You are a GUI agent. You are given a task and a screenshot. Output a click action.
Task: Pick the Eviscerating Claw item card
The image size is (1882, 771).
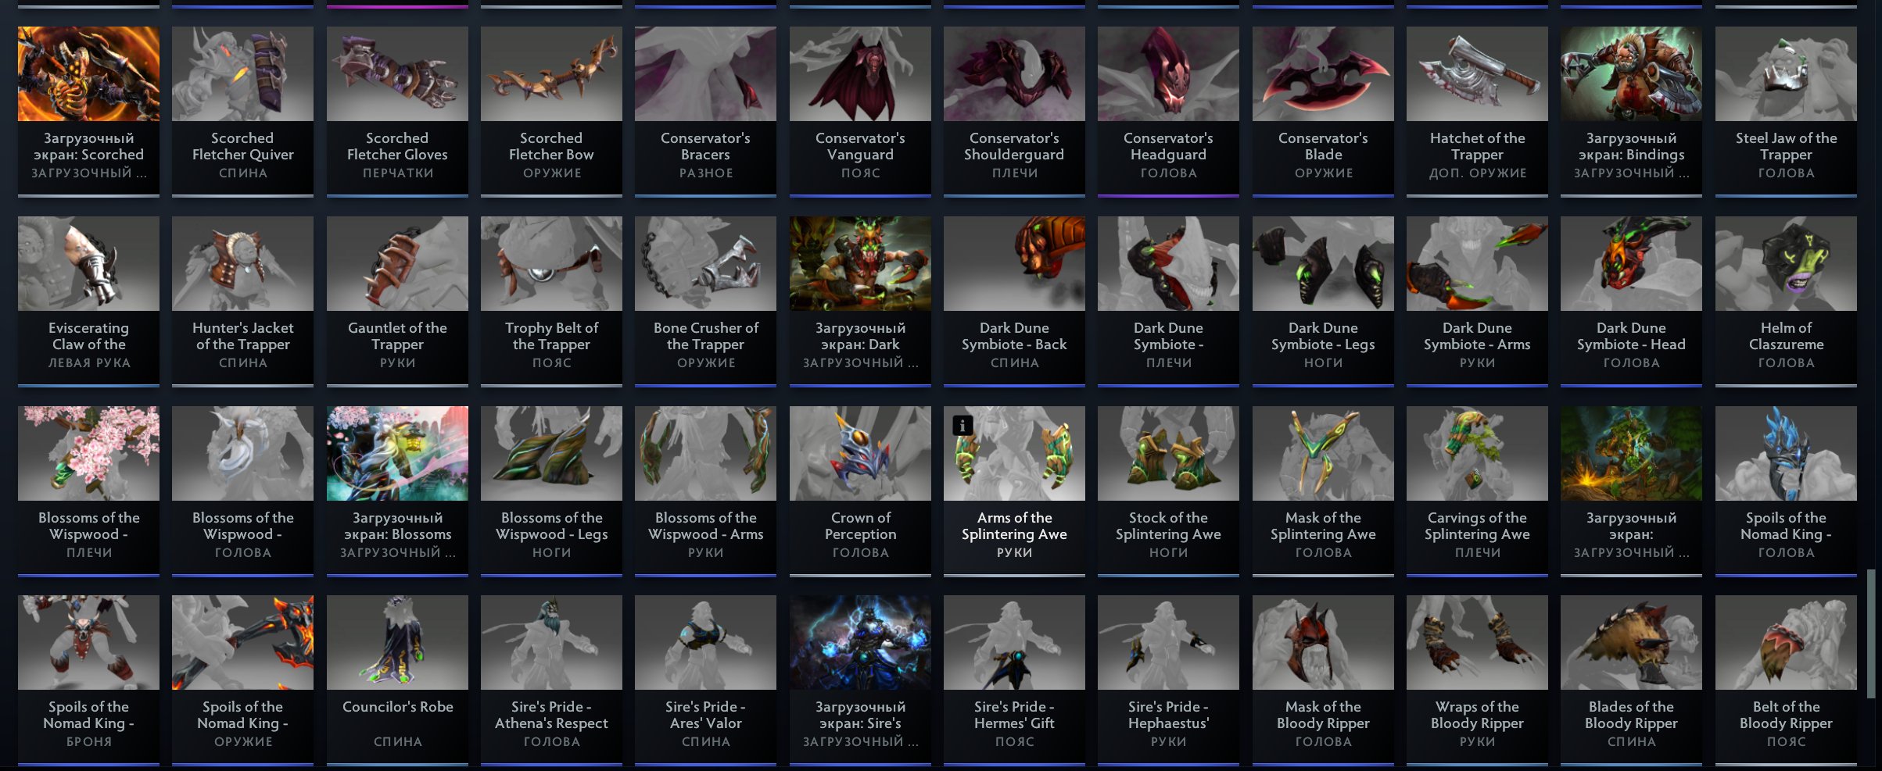click(x=88, y=301)
